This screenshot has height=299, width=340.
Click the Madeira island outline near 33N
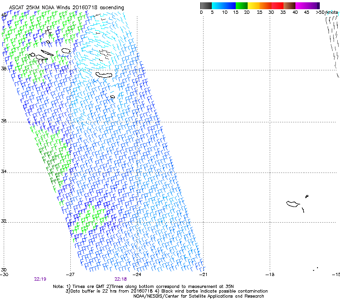(x=293, y=204)
